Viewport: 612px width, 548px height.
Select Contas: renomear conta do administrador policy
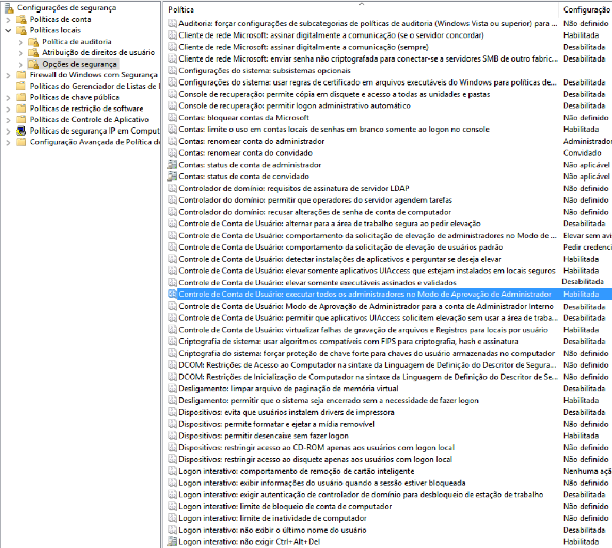(x=251, y=141)
